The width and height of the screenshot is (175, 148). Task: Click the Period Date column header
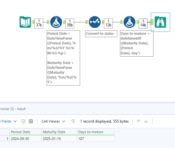(25, 132)
